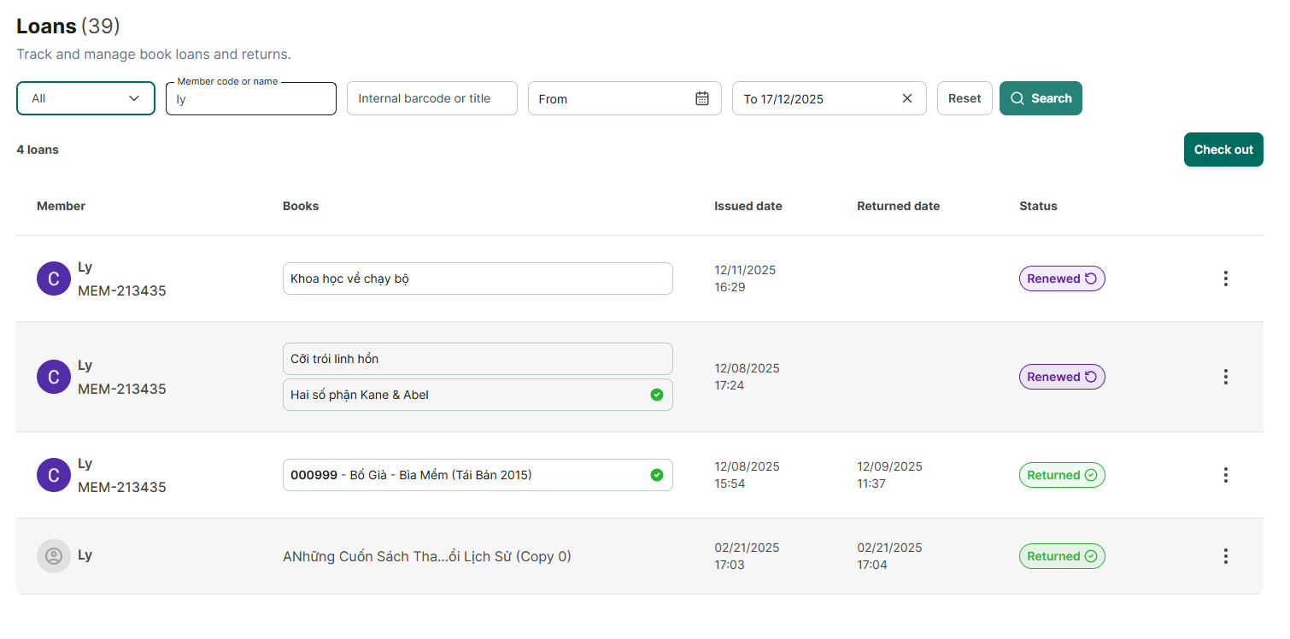This screenshot has height=639, width=1290.
Task: Click the To 17/12/2025 date field
Action: pos(830,98)
